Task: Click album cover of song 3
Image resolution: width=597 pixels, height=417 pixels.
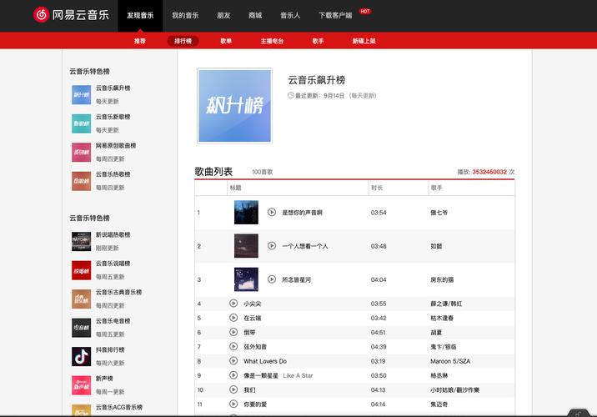Action: (x=246, y=279)
